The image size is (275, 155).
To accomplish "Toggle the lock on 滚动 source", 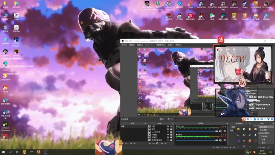I will (171, 129).
